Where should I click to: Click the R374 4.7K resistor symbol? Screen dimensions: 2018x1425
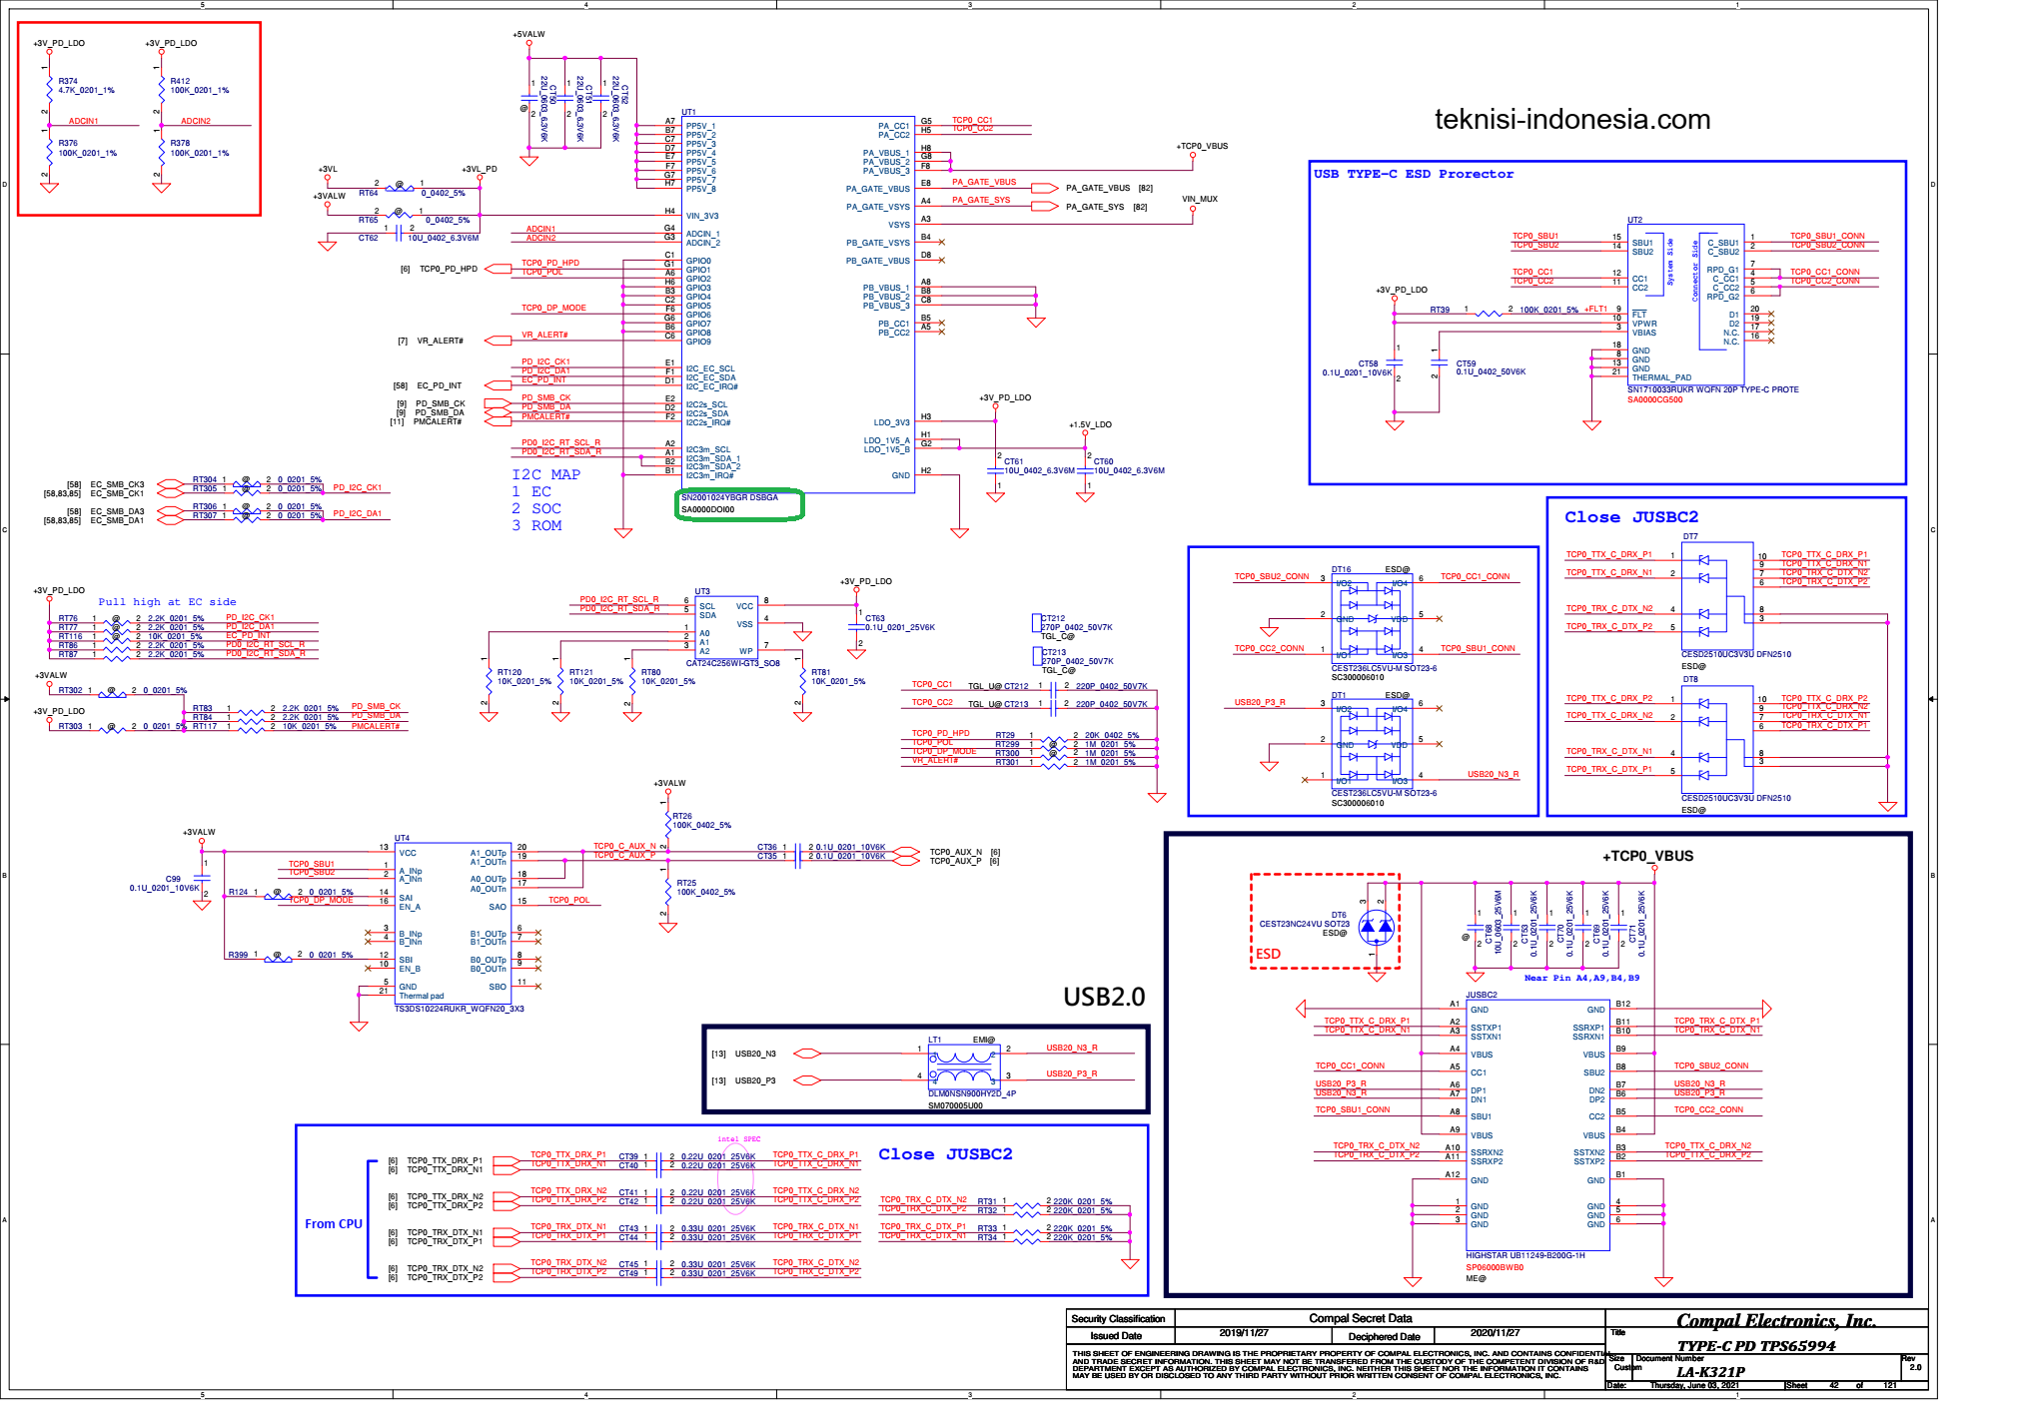[x=49, y=88]
